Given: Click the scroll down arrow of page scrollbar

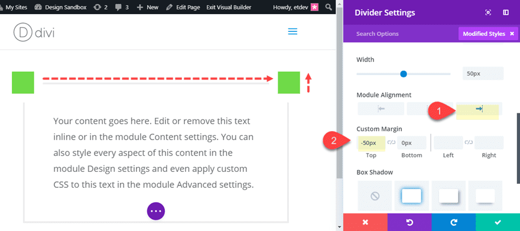Looking at the screenshot, I should pos(339,227).
